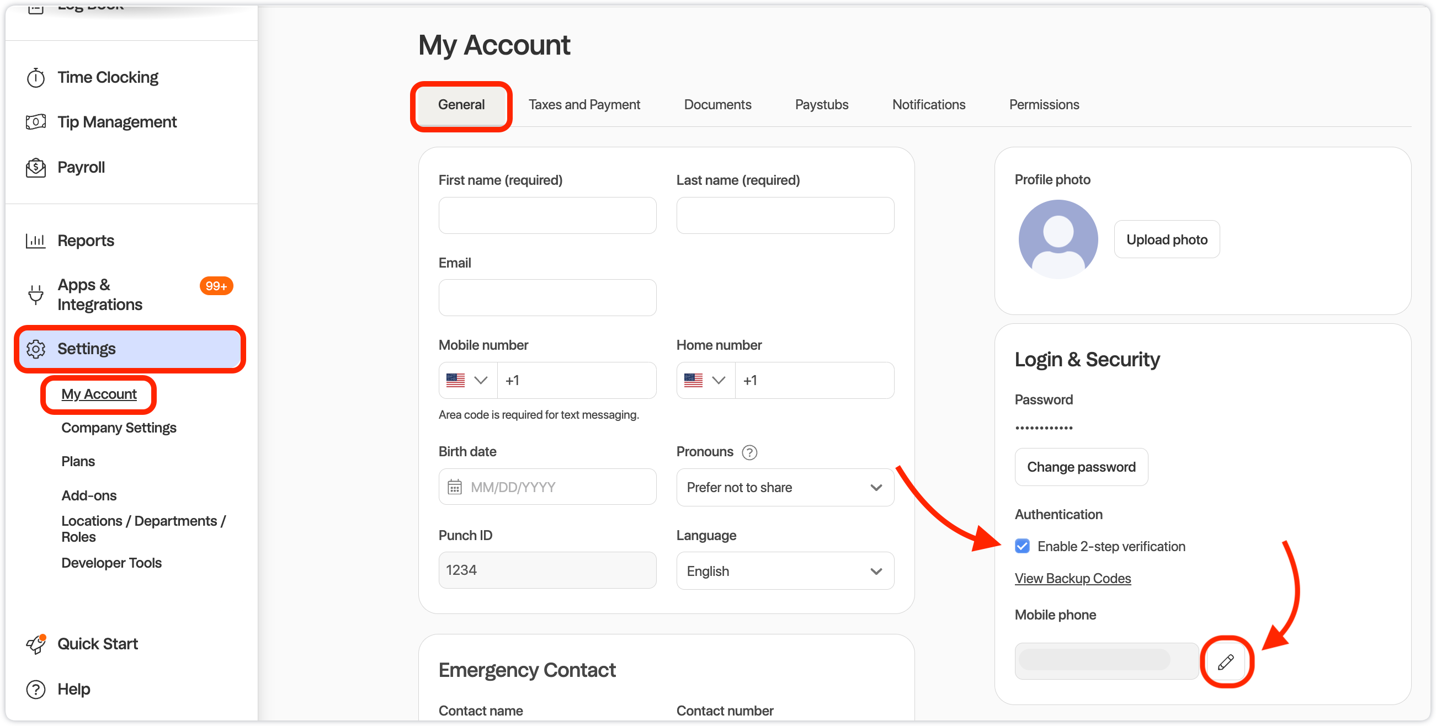The width and height of the screenshot is (1436, 726).
Task: Open the Language dropdown
Action: coord(785,571)
